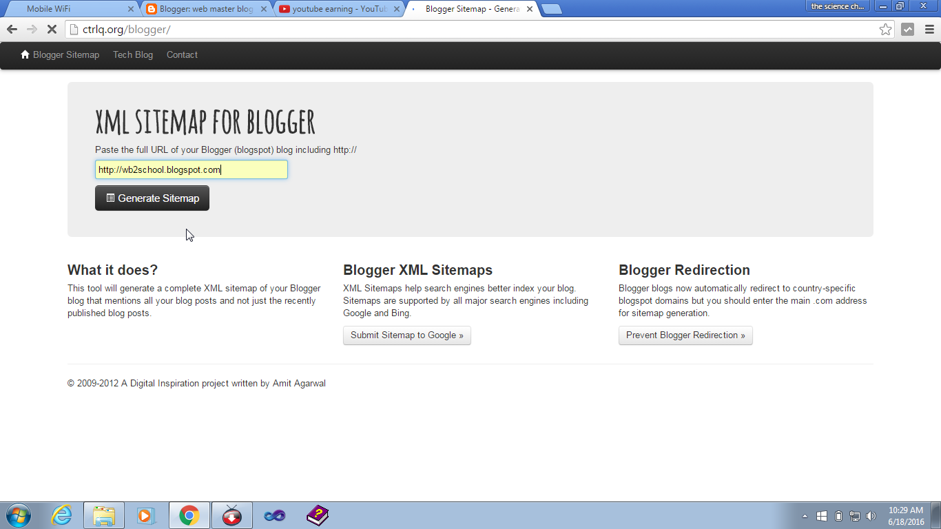This screenshot has height=529, width=941.
Task: Close the Mobile WiFi tab
Action: pyautogui.click(x=131, y=9)
